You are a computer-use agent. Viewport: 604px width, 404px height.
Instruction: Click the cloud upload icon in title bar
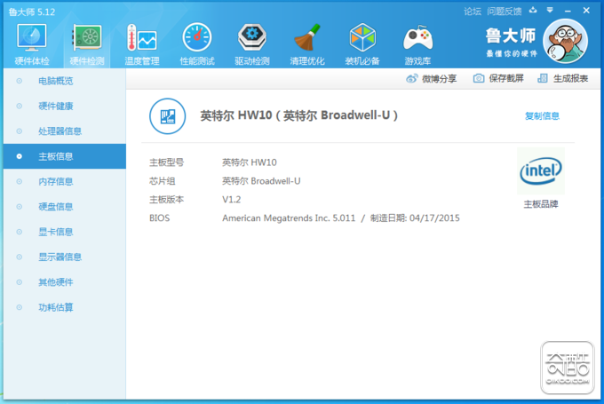533,11
